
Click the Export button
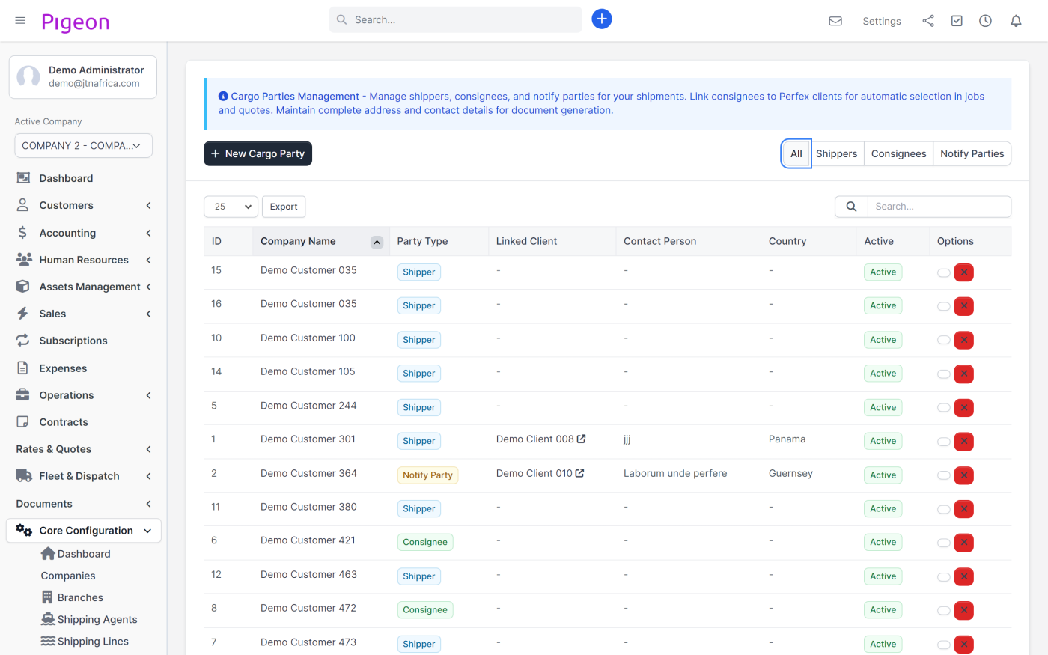coord(284,207)
